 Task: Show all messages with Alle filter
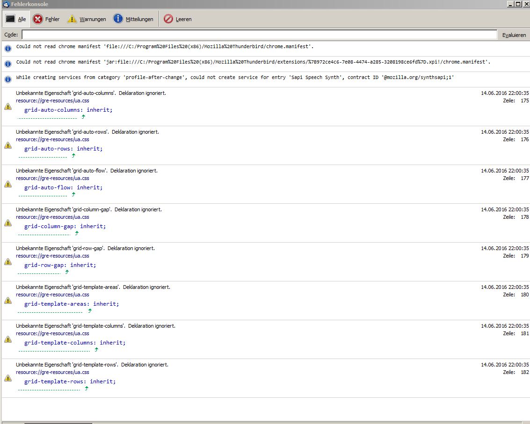pyautogui.click(x=16, y=19)
